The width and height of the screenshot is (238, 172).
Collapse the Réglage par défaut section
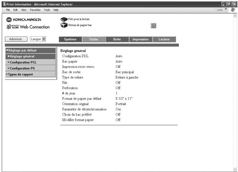click(30, 50)
